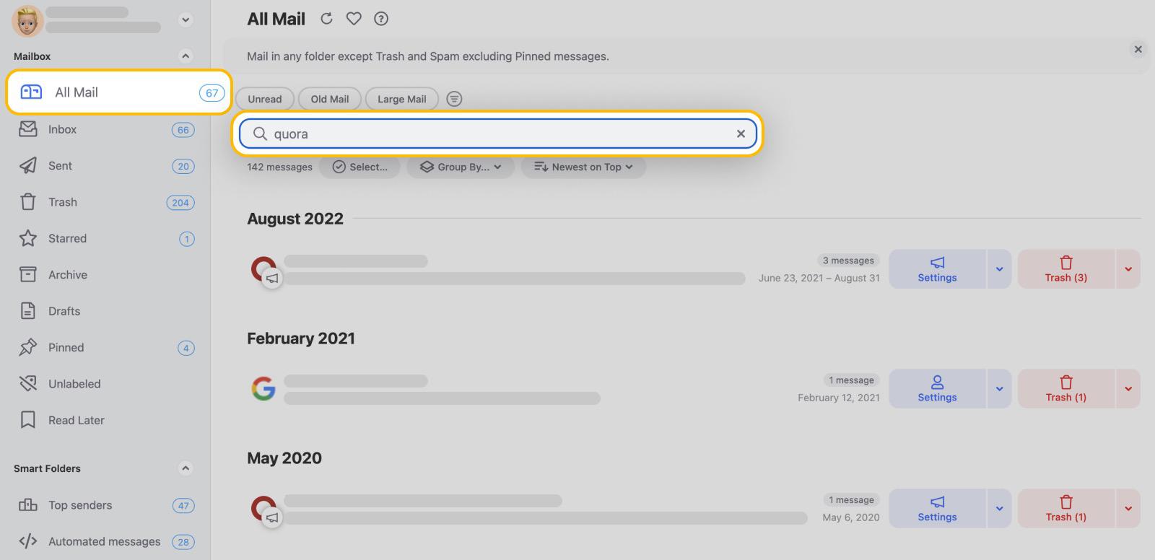Image resolution: width=1155 pixels, height=560 pixels.
Task: Refresh the All Mail view
Action: coord(326,19)
